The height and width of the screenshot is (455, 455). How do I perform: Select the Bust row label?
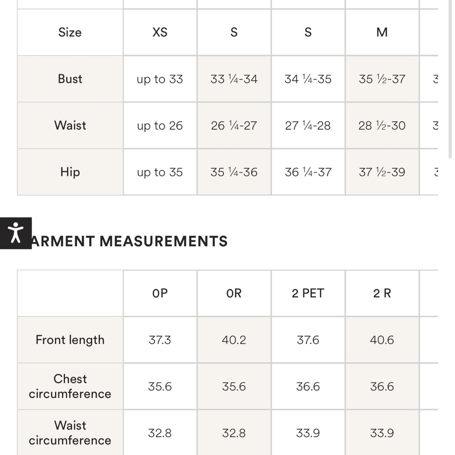(70, 79)
